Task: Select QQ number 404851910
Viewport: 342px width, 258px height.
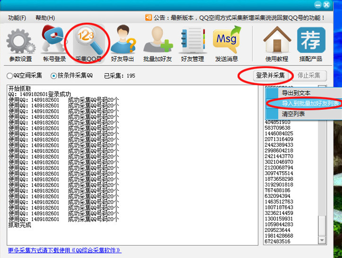Action: pyautogui.click(x=278, y=122)
